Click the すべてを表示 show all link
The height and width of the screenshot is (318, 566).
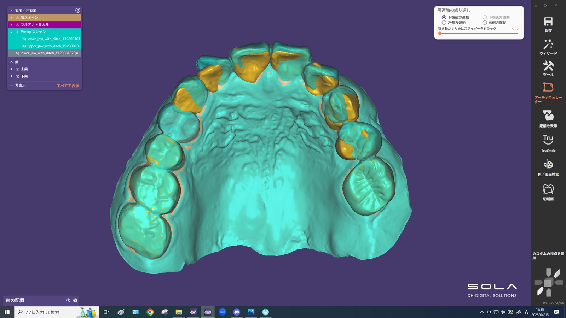point(68,86)
